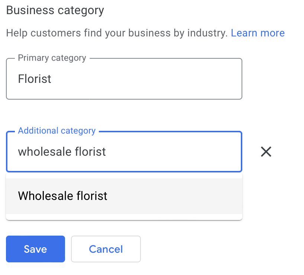Viewport: 304px width, 275px height.
Task: Click Learn more about business categories
Action: [x=258, y=33]
